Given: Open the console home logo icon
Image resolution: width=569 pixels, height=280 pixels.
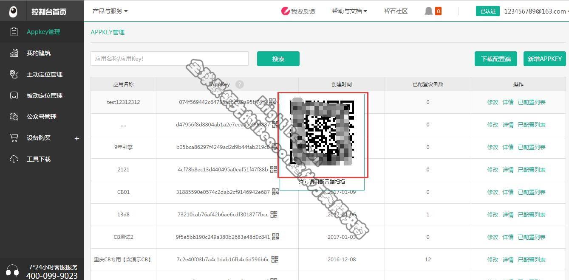Looking at the screenshot, I should (x=14, y=11).
